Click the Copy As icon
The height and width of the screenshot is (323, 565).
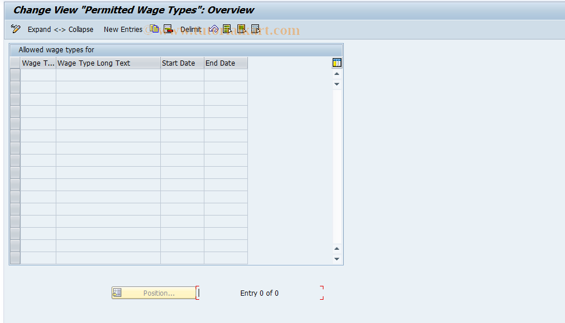point(154,29)
